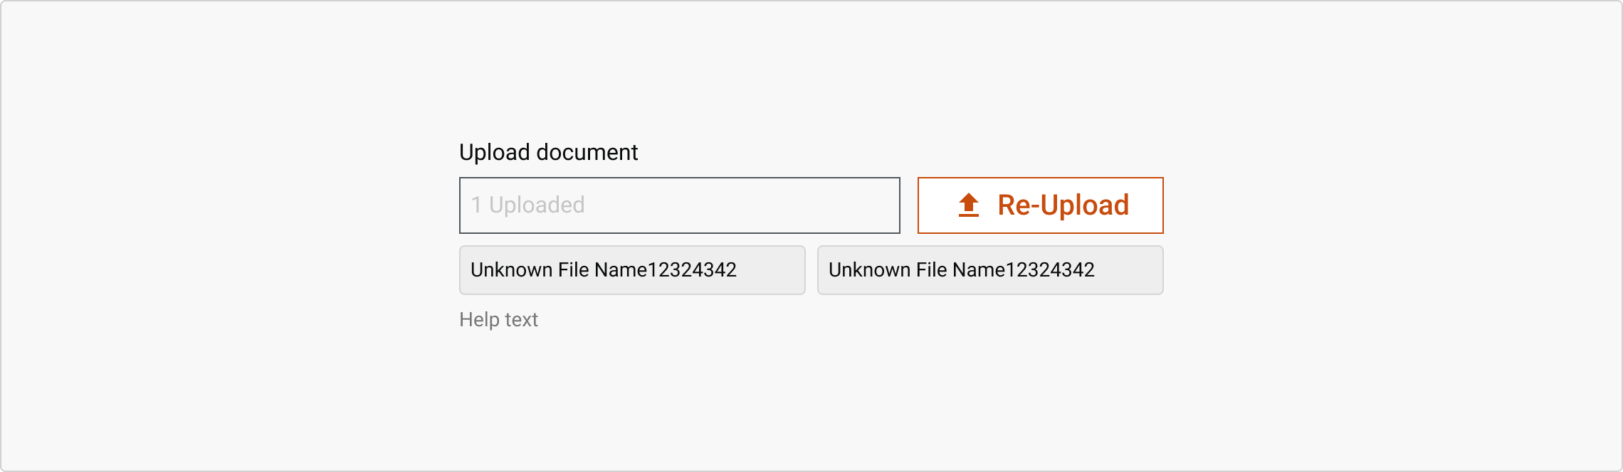Open the second uploaded file tag
Viewport: 1623px width, 472px height.
tap(990, 270)
